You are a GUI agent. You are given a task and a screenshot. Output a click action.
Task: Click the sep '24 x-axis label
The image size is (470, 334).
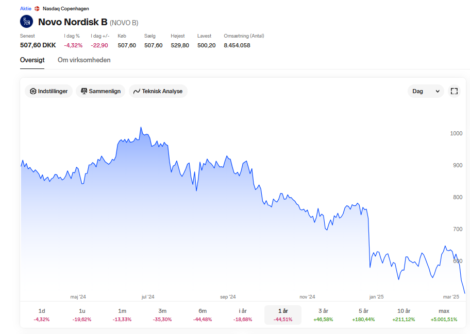tap(228, 297)
